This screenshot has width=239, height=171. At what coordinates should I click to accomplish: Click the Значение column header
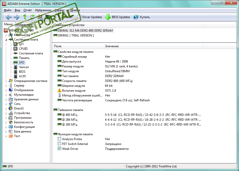[x=153, y=46]
